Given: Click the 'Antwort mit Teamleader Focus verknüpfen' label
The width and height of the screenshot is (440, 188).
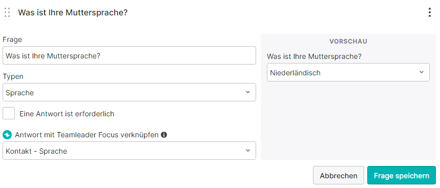Looking at the screenshot, I should (87, 135).
